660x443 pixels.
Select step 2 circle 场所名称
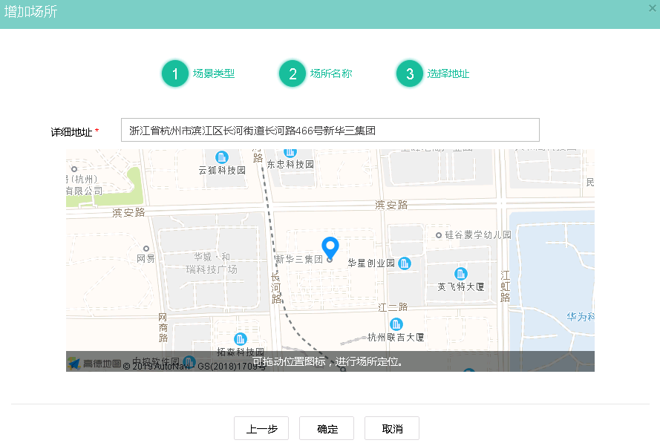(x=292, y=73)
